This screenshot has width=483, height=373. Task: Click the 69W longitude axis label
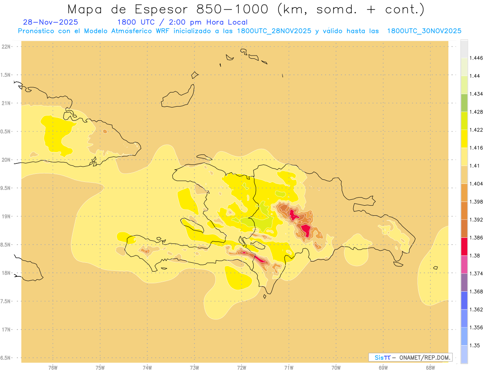(x=383, y=367)
